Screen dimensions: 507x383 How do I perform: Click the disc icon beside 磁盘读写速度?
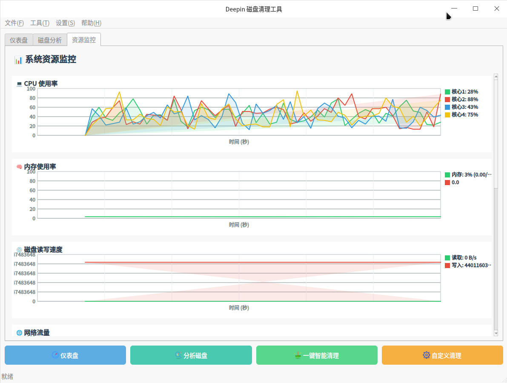[20, 250]
